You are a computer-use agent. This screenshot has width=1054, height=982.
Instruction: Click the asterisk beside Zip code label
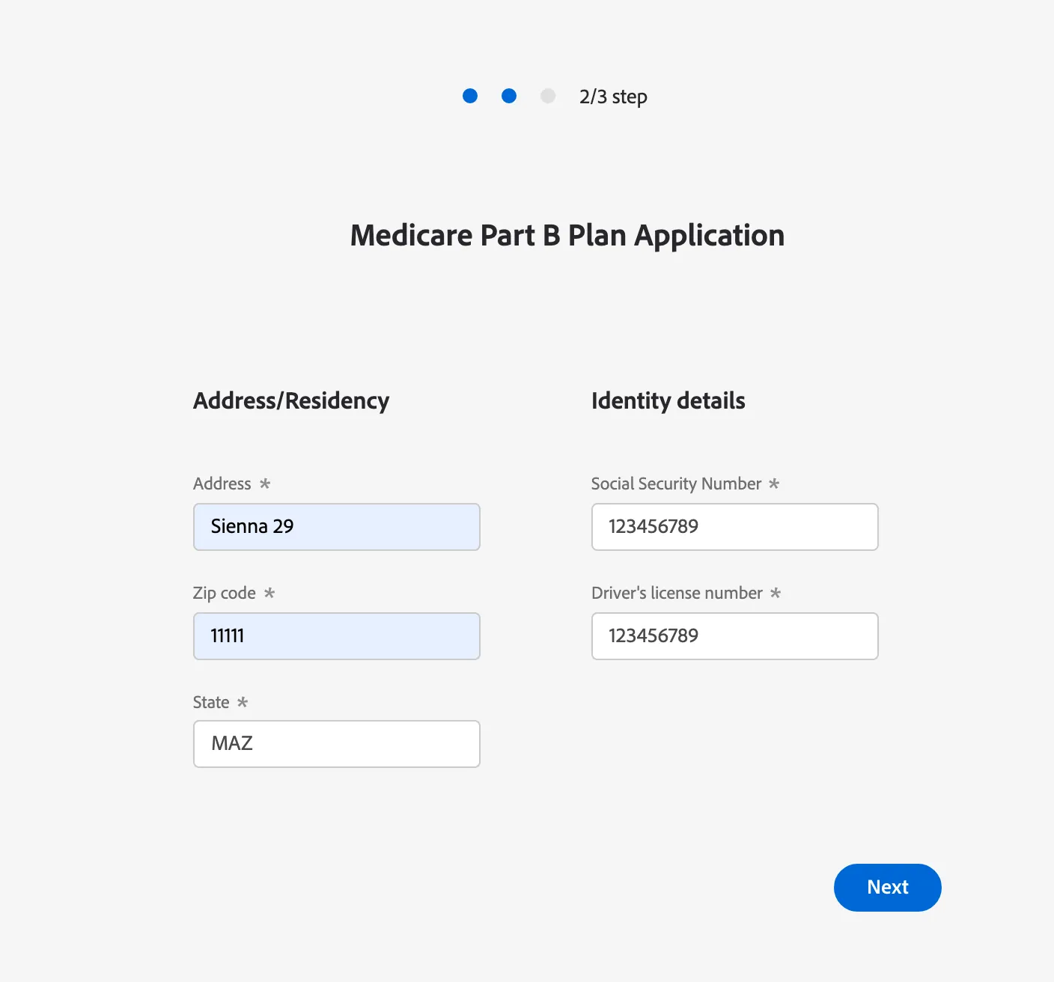click(x=269, y=593)
